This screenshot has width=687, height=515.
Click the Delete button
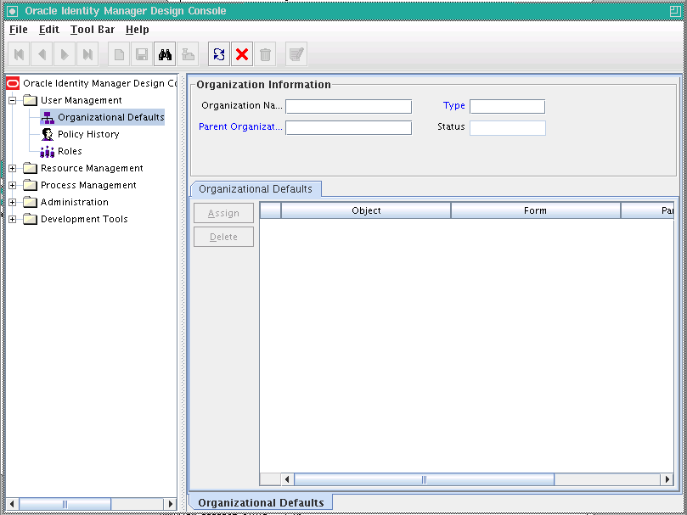pos(223,237)
